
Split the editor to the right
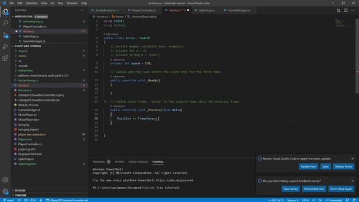(346, 10)
